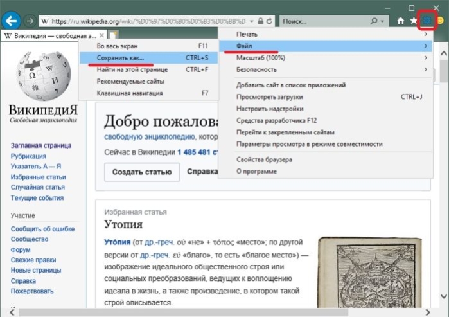Select Клавишная навигация entry
The width and height of the screenshot is (449, 317).
pos(148,93)
